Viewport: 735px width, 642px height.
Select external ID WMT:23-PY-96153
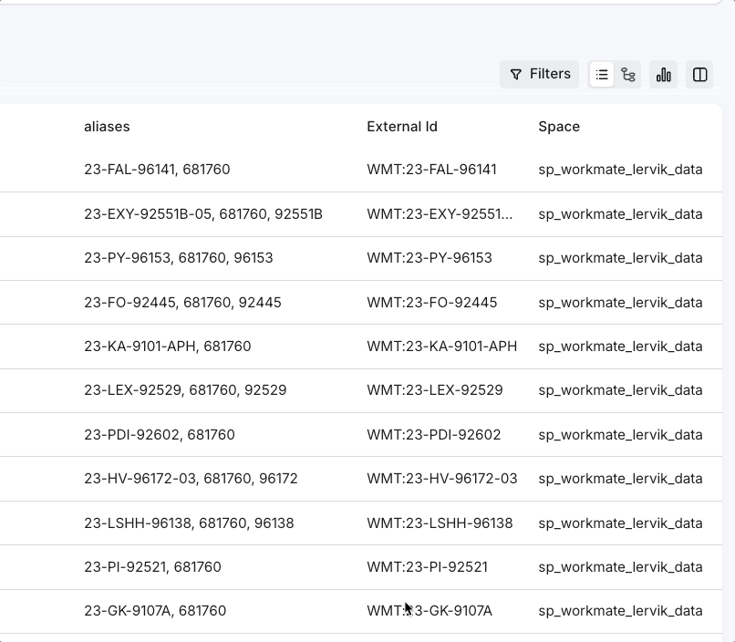[430, 258]
